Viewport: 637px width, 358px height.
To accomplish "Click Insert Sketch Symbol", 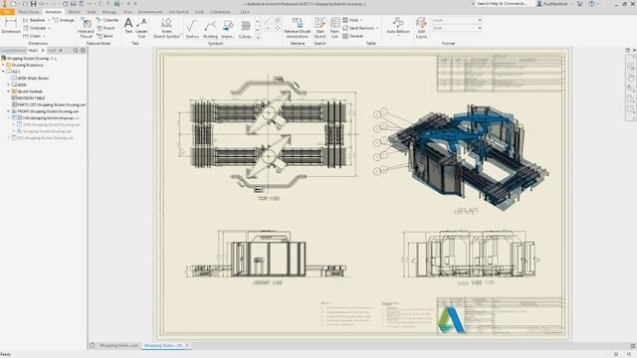I will 166,28.
